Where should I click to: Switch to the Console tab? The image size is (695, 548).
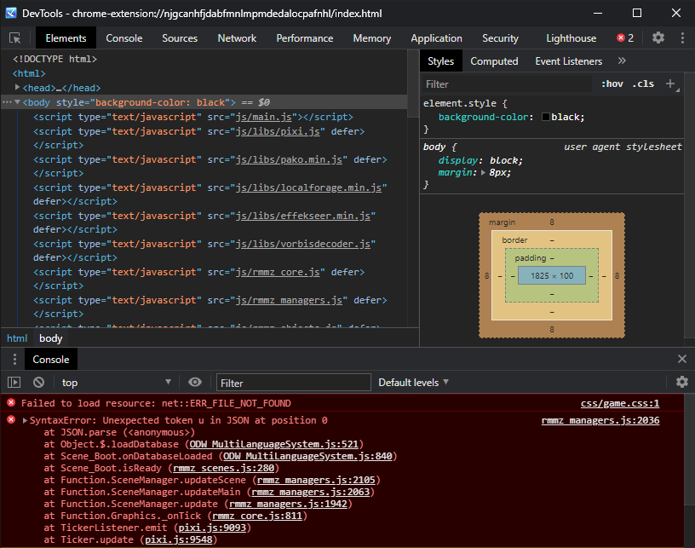124,38
